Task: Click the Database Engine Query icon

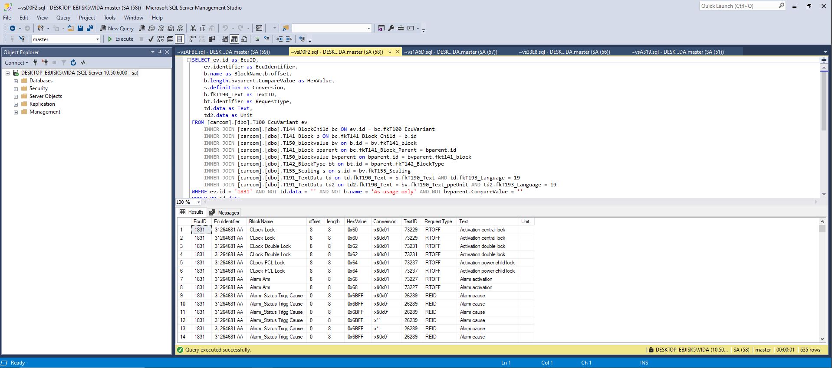Action: (142, 28)
